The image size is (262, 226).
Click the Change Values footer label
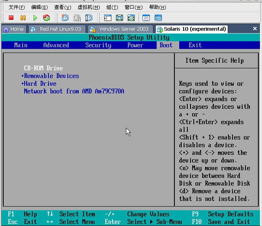148,214
